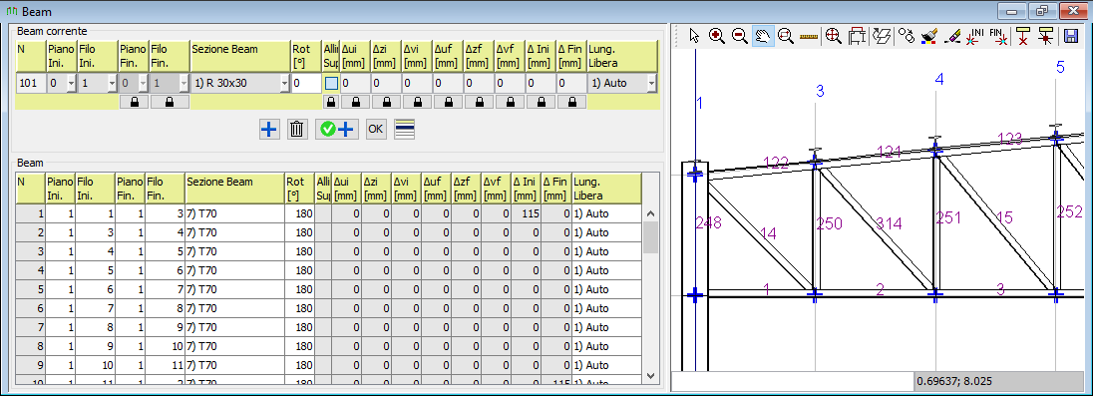The width and height of the screenshot is (1093, 396).
Task: Open Lung. Libera dropdown 1) Auto
Action: (x=651, y=84)
